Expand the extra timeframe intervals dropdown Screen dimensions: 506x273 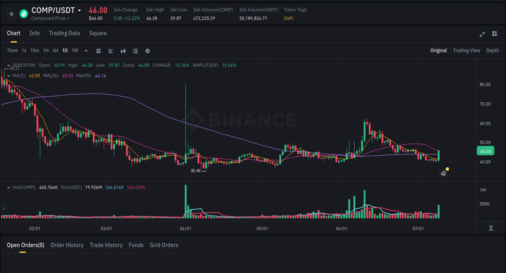[x=86, y=51]
